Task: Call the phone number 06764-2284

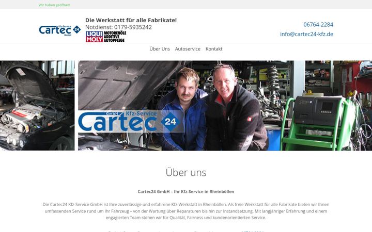Action: point(318,24)
